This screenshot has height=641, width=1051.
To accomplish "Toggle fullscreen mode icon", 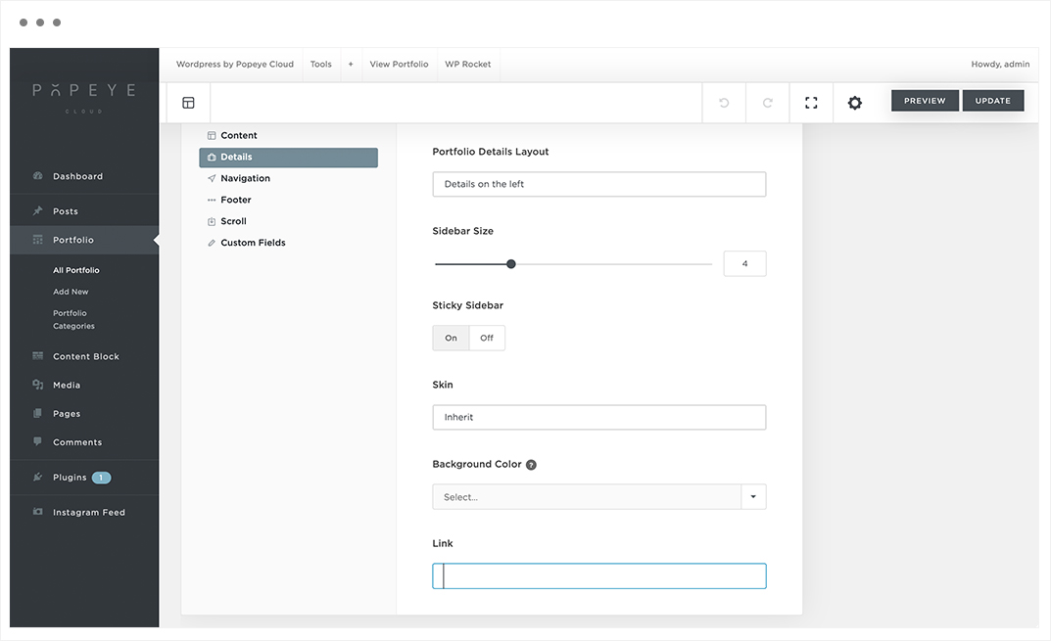I will [811, 103].
